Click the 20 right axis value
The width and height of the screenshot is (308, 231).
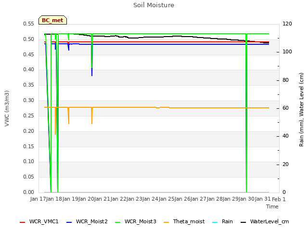pos(285,164)
